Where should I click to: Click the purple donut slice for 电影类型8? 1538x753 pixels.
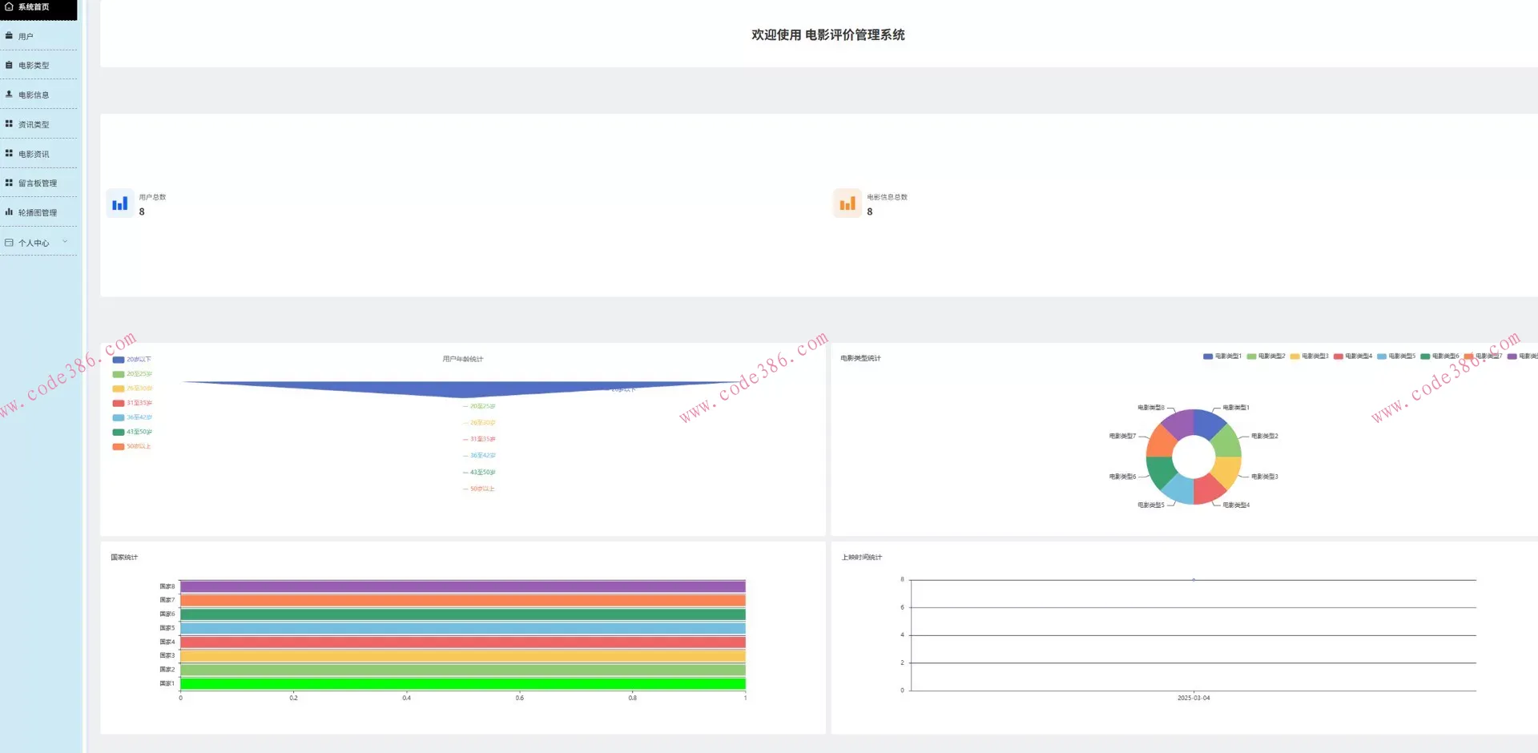point(1179,422)
